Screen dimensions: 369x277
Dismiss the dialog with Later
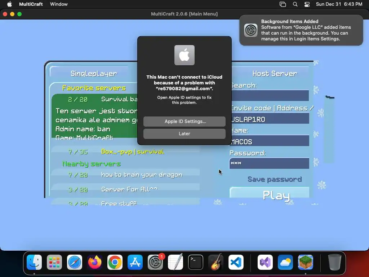(x=184, y=133)
